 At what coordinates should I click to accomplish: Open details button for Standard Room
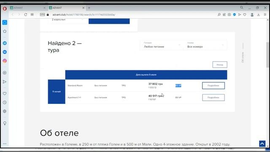coord(213,85)
